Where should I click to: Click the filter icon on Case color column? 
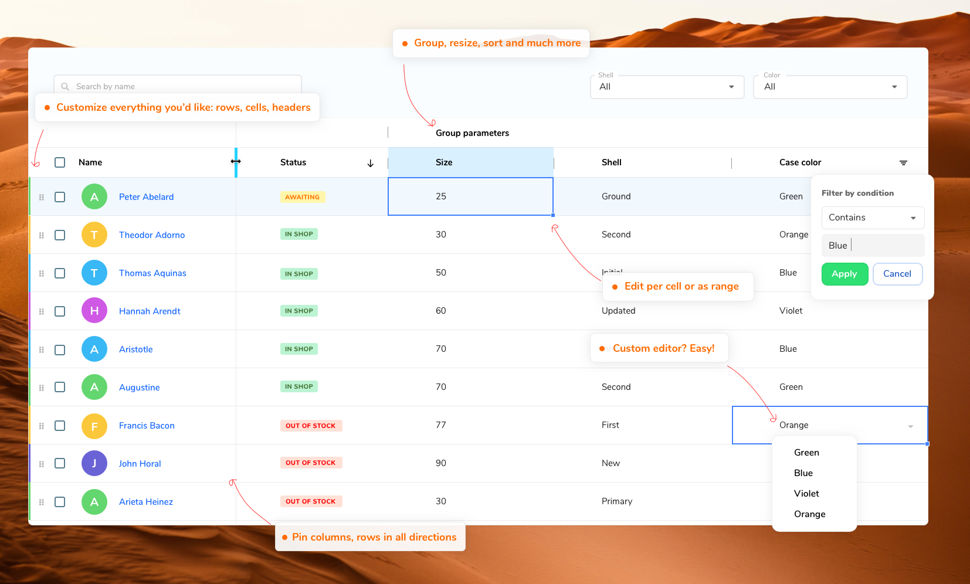903,162
